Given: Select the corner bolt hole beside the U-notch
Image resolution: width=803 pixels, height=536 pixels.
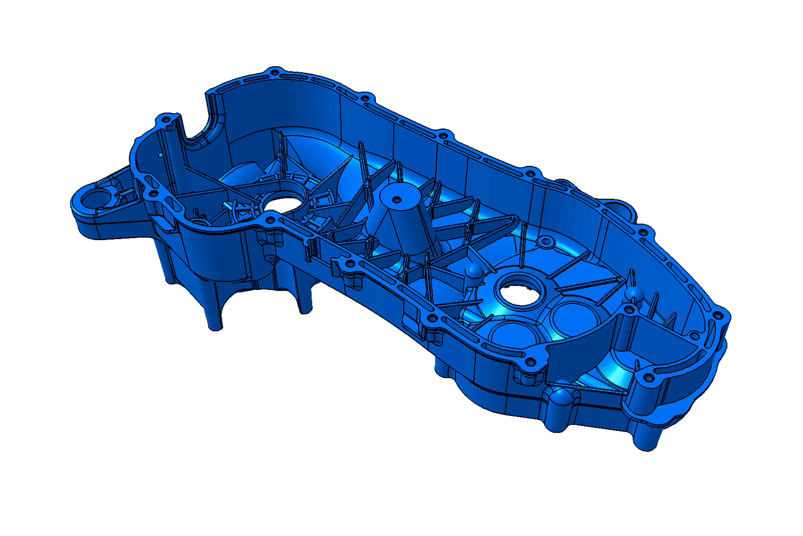Looking at the screenshot, I should coord(164,121).
